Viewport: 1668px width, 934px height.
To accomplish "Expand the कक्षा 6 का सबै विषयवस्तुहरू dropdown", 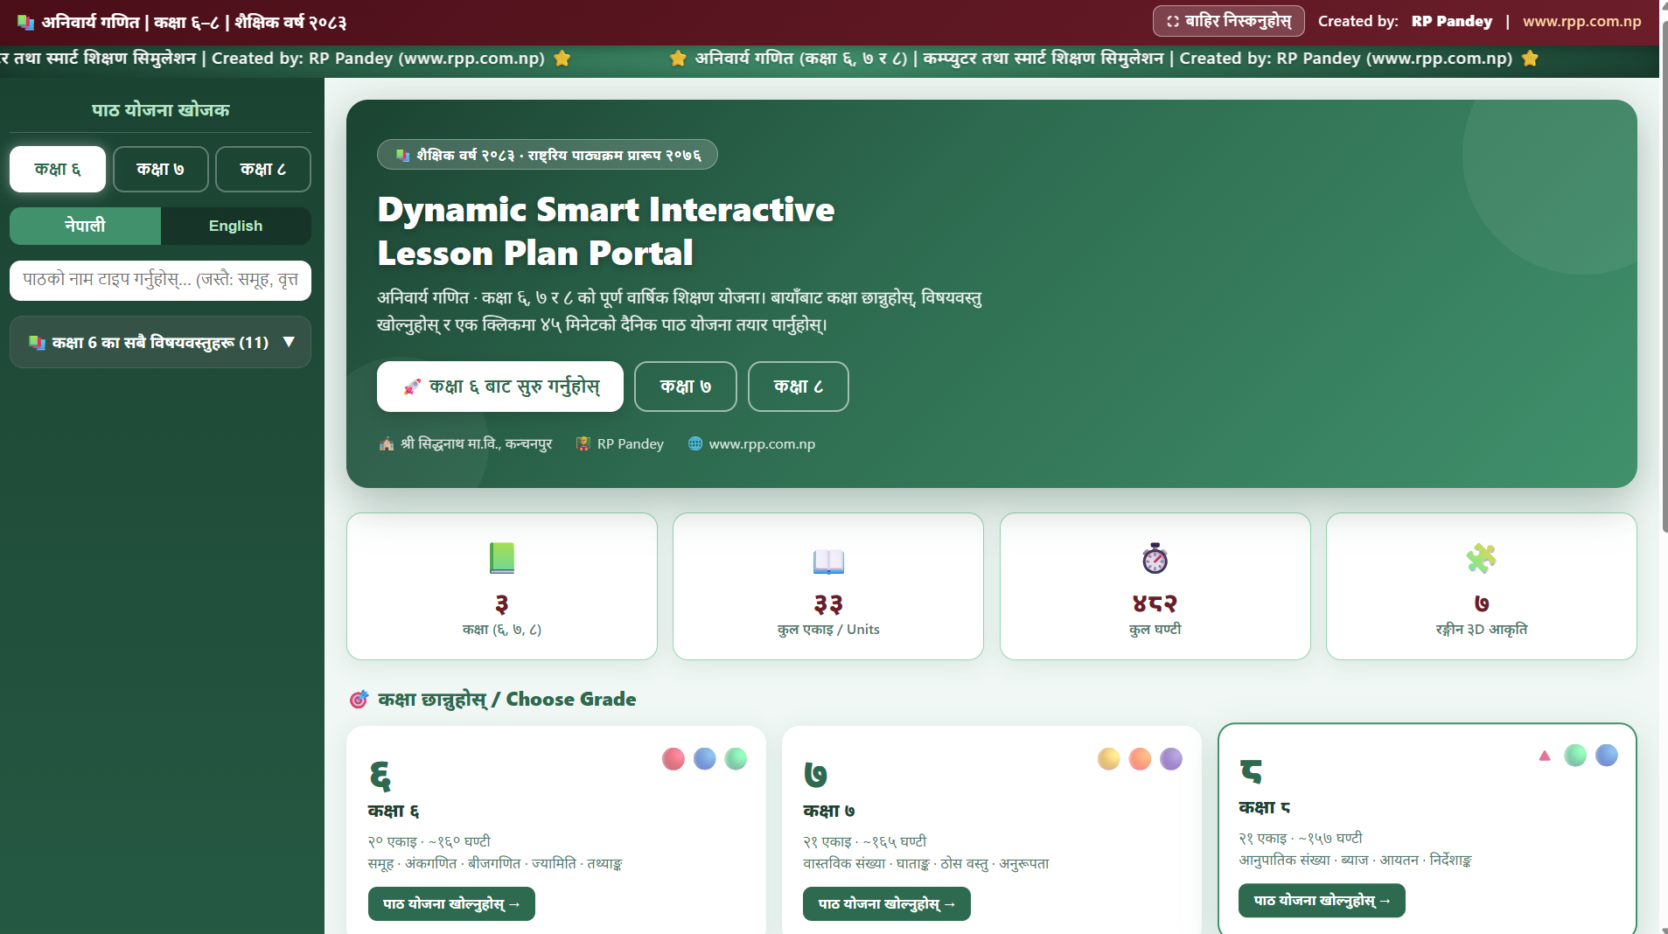I will (160, 342).
